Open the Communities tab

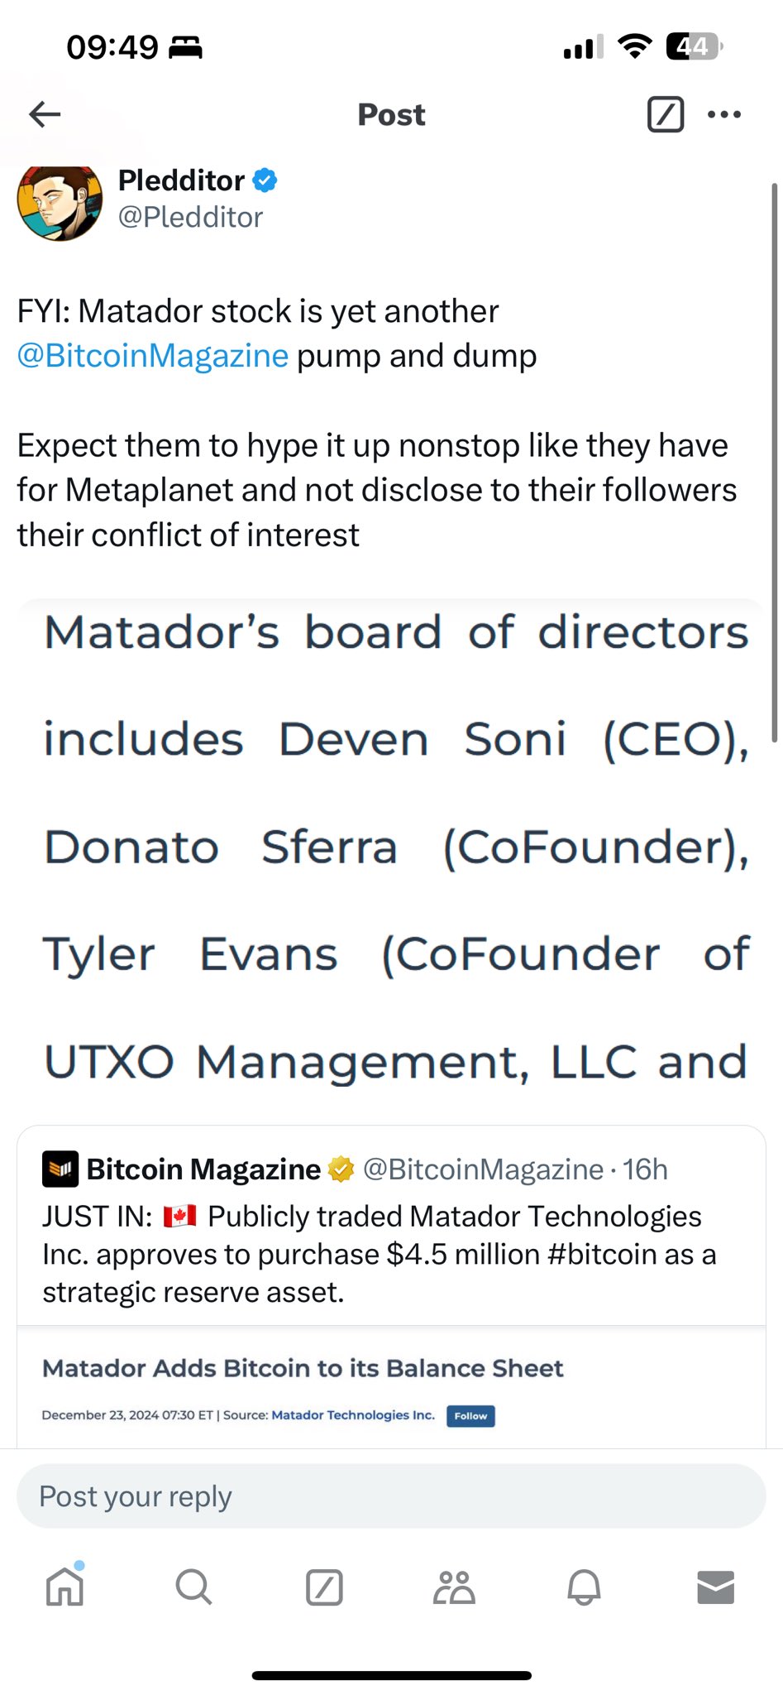pyautogui.click(x=454, y=1587)
